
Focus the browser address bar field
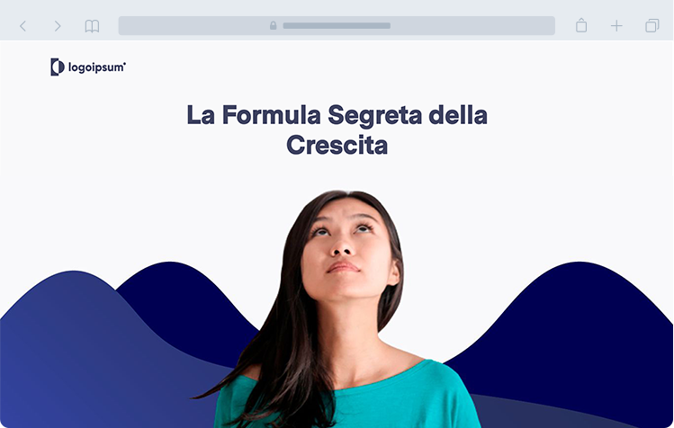[337, 26]
